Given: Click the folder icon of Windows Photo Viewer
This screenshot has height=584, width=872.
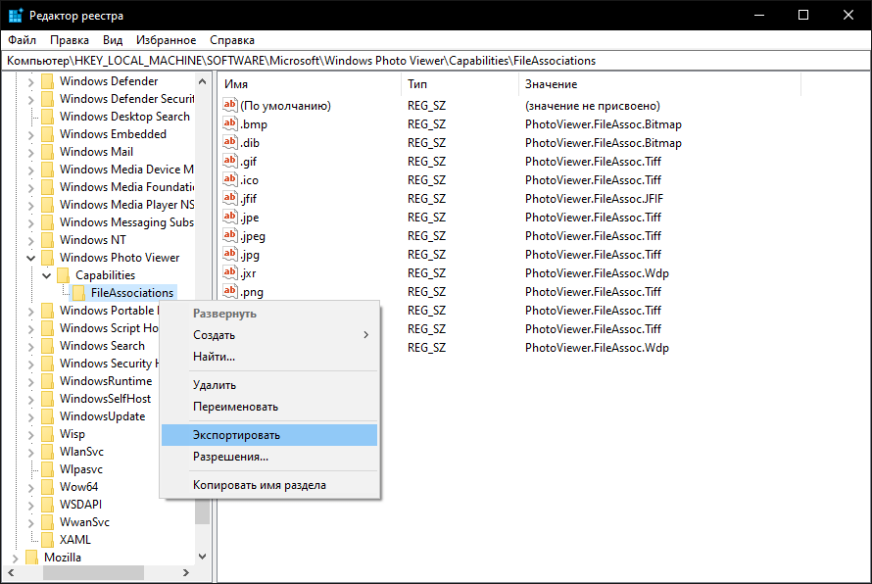Looking at the screenshot, I should 48,258.
